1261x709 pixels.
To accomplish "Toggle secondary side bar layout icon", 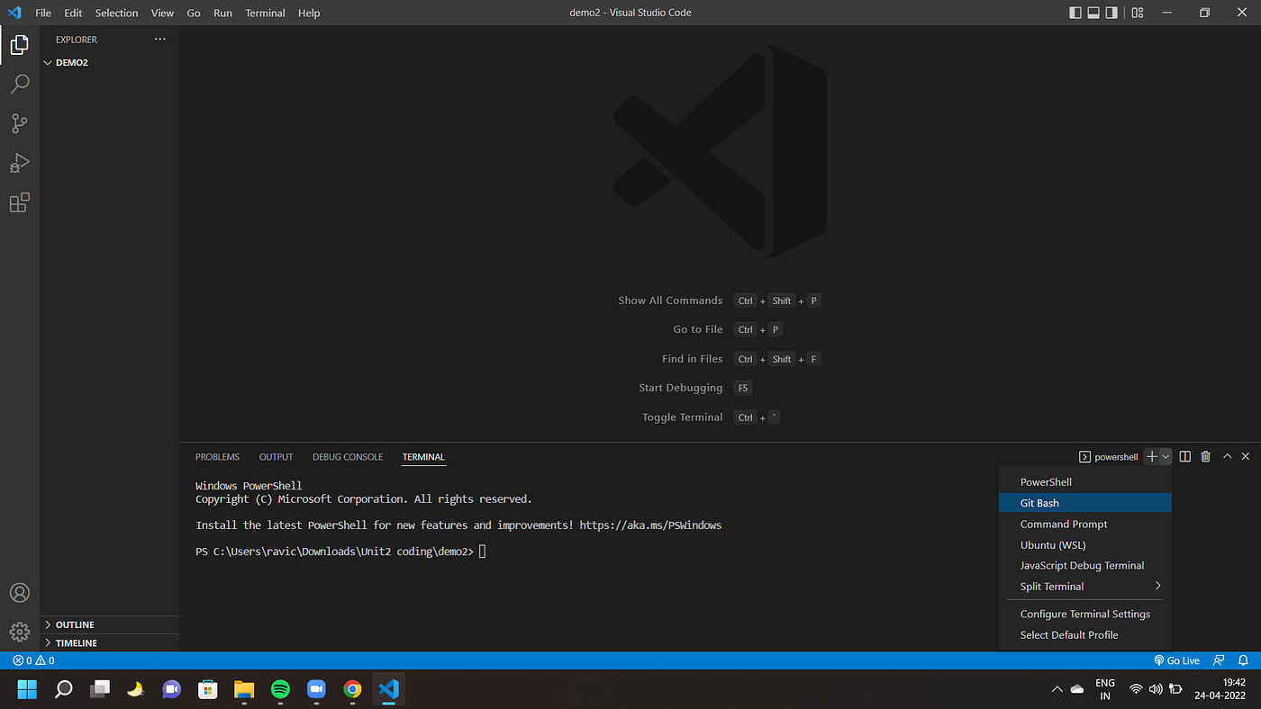I will point(1111,13).
